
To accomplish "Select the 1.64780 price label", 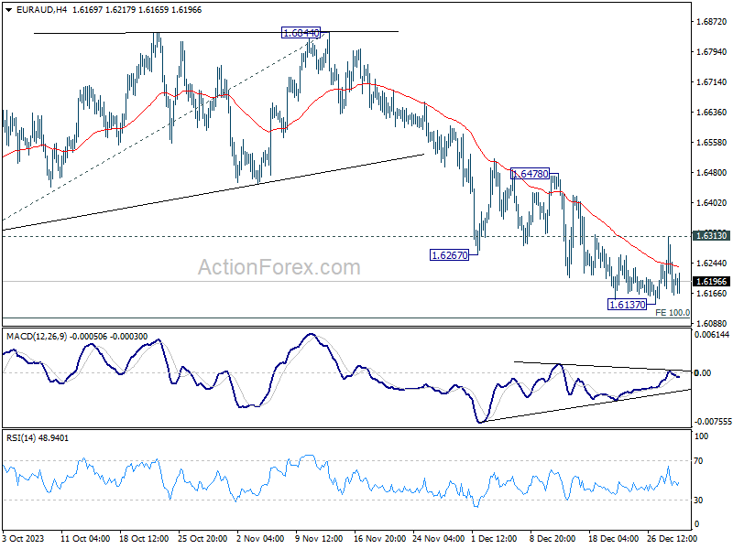I will (x=530, y=174).
